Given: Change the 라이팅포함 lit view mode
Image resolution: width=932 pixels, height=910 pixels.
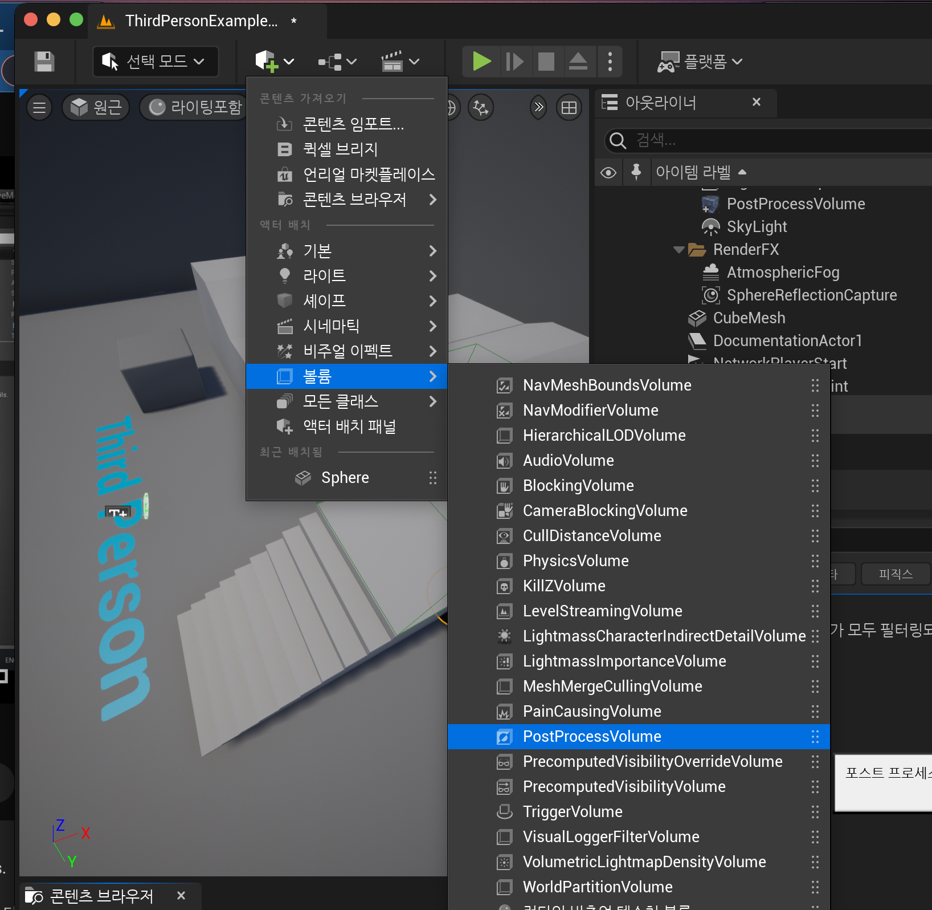Looking at the screenshot, I should click(194, 107).
